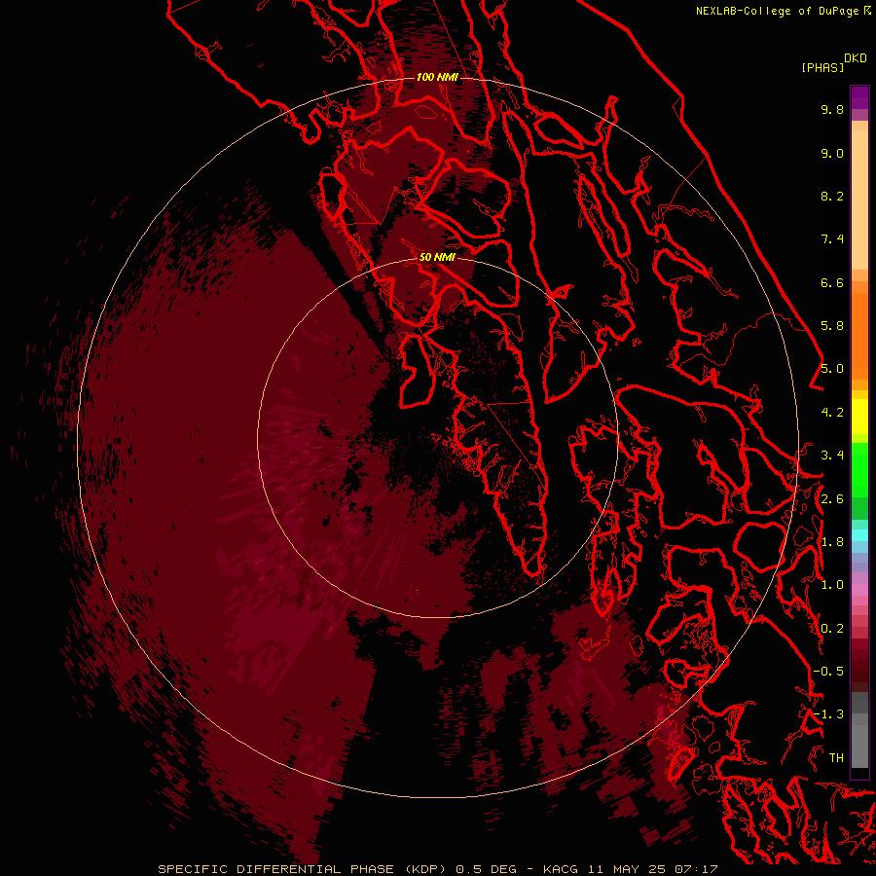Viewport: 876px width, 876px height.
Task: Click the 1.8 value on the color scale
Action: pos(832,542)
